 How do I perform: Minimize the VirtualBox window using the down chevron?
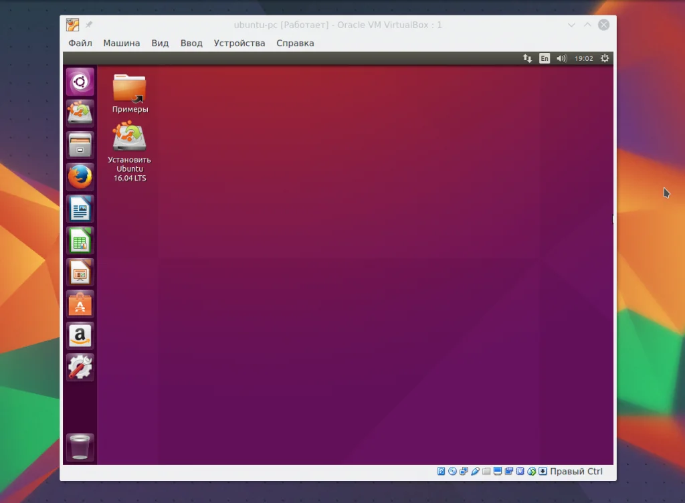571,25
